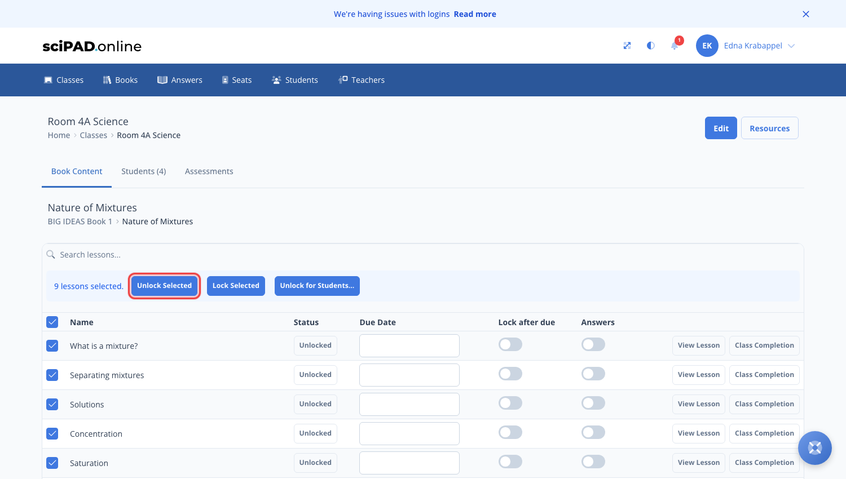Toggle Answers for Solutions
Screen dimensions: 846x479
pyautogui.click(x=593, y=403)
